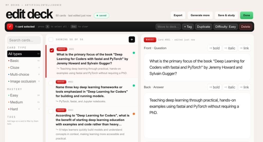This screenshot has width=263, height=142.
Task: Filter by Cloze card type
Action: point(24,67)
